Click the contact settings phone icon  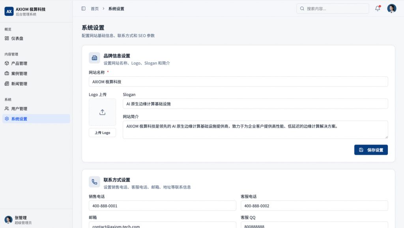[x=94, y=182]
